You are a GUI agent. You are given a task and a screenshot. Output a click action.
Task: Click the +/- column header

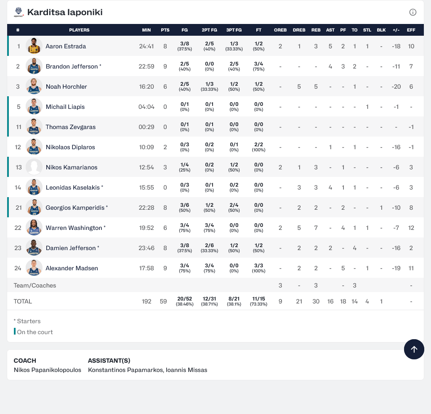tap(396, 30)
